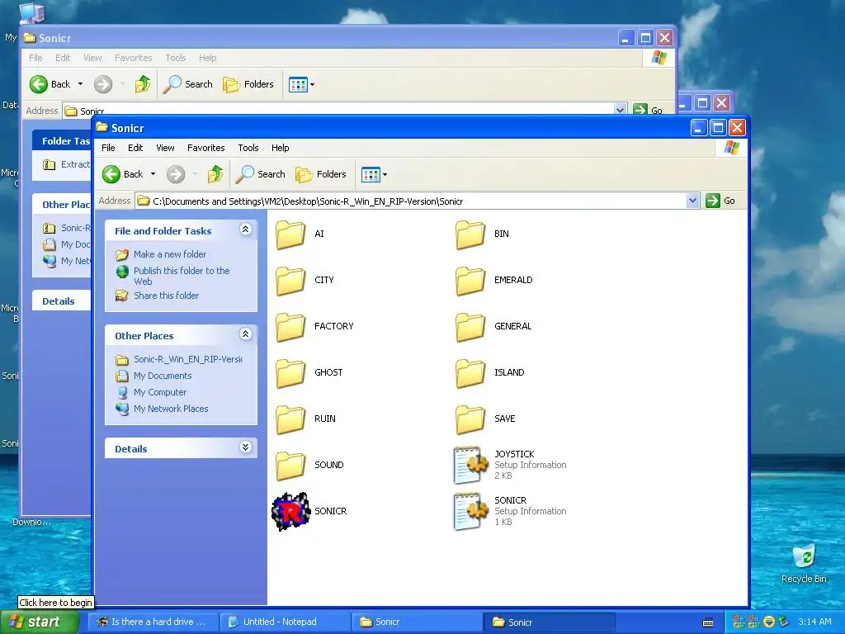Go up one folder level in front window
Screen dimensions: 845x634
tap(215, 174)
